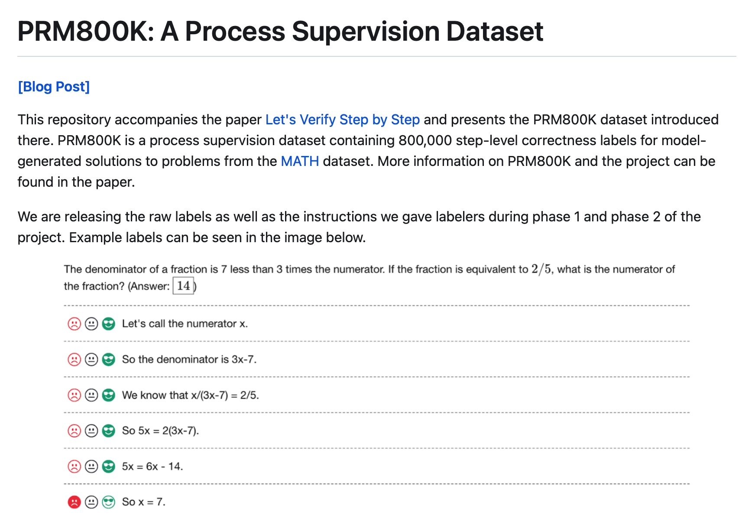Click green happy face beside 'Let's call the numerator x'

(x=108, y=324)
